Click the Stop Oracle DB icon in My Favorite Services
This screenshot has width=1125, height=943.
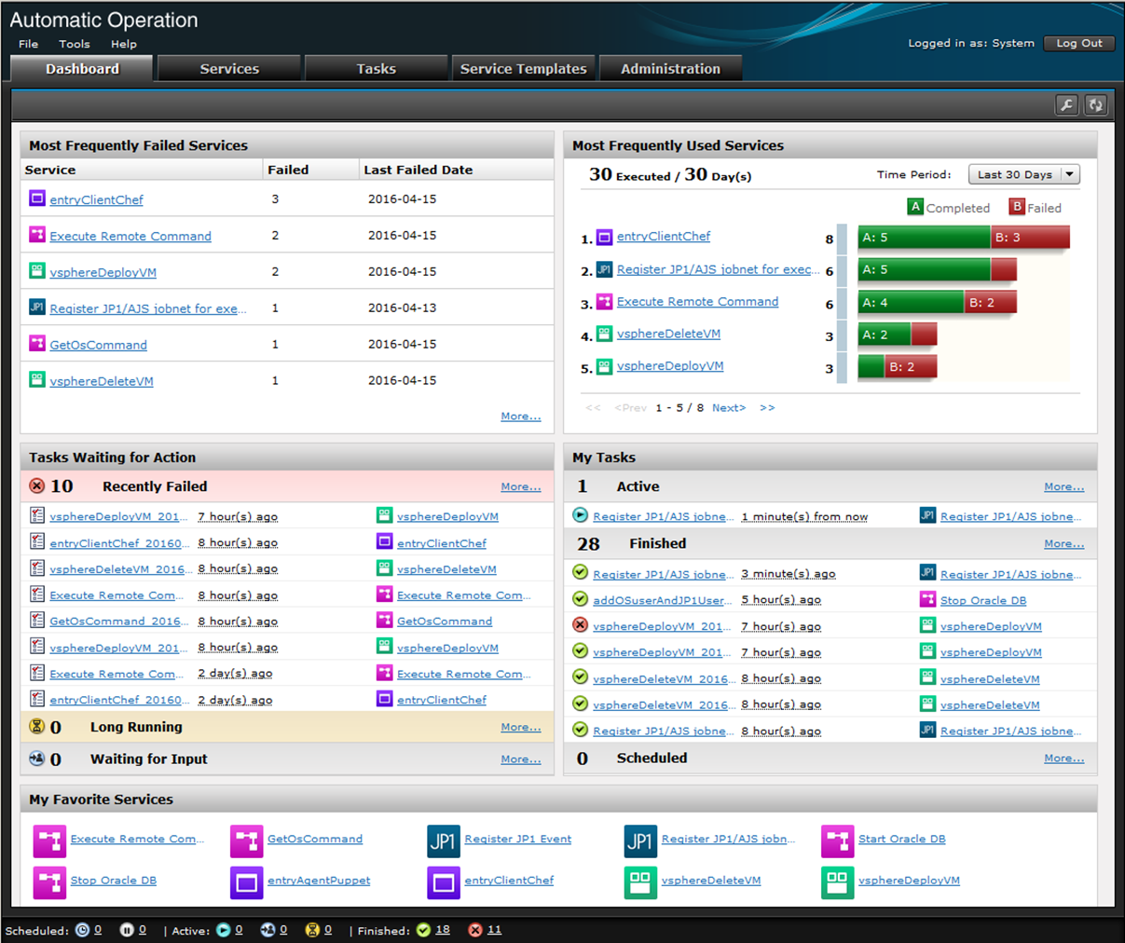[49, 881]
